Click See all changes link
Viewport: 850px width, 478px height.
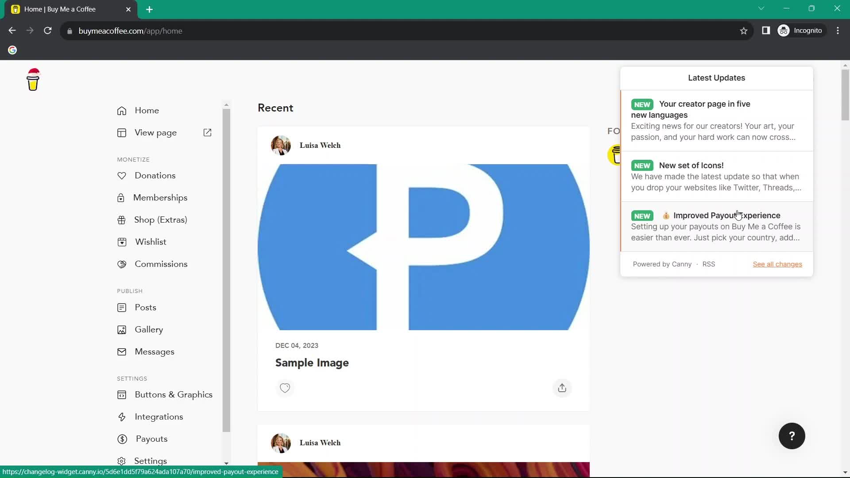(x=777, y=264)
